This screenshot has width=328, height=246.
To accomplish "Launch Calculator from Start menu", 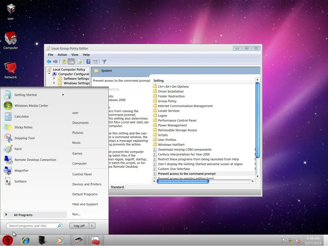I will click(22, 116).
